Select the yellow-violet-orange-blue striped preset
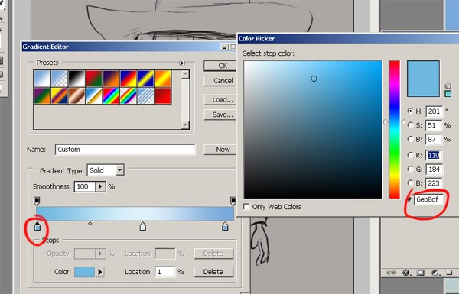Image resolution: width=459 pixels, height=294 pixels. click(x=60, y=96)
